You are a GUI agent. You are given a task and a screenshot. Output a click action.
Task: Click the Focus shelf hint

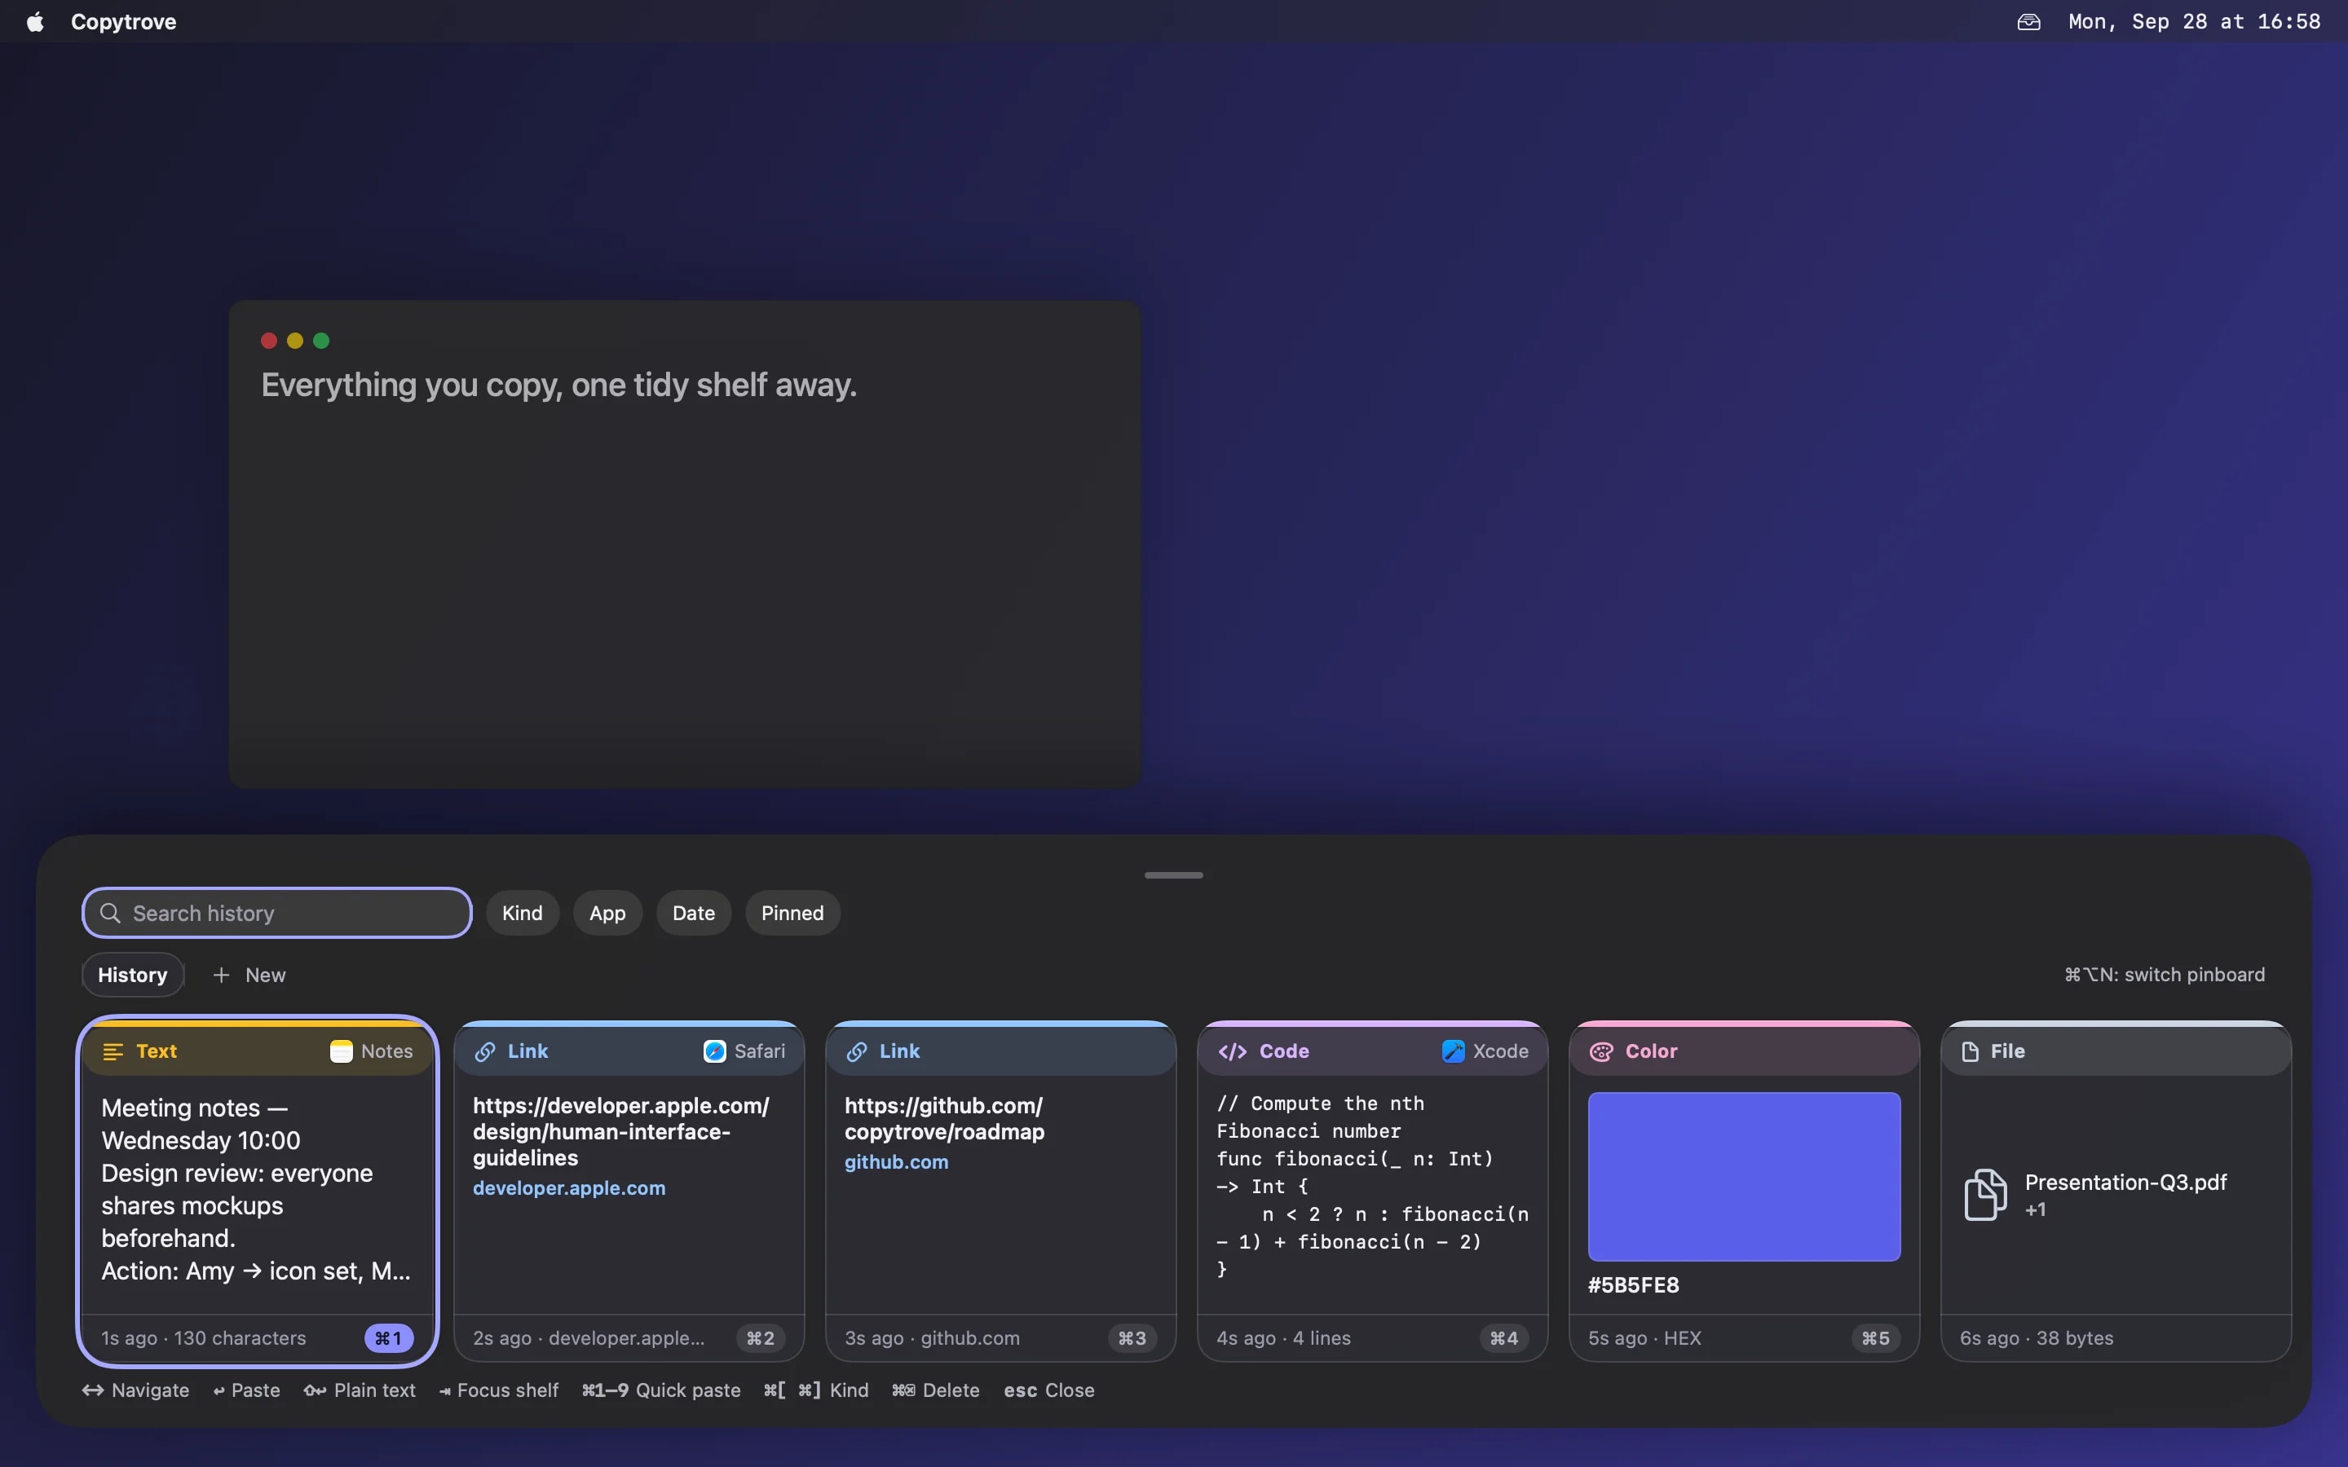499,1390
